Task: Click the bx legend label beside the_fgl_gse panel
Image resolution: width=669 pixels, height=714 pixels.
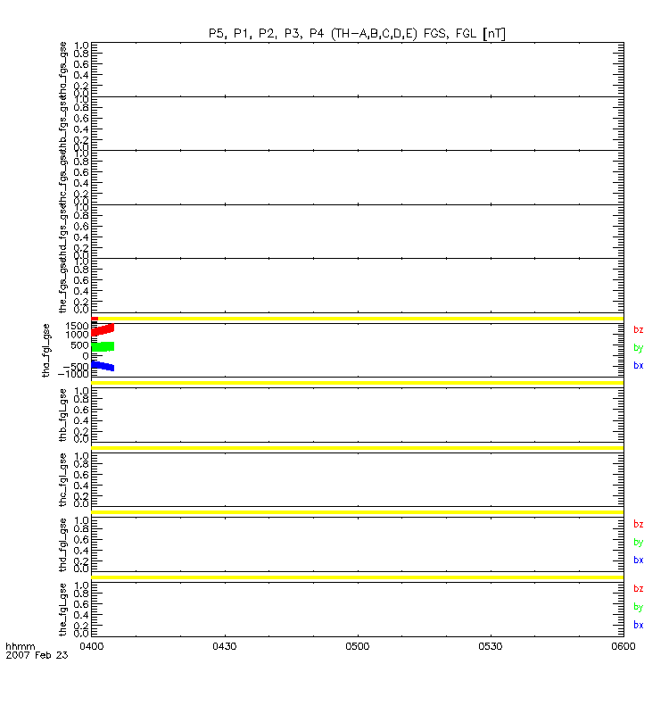Action: 638,625
